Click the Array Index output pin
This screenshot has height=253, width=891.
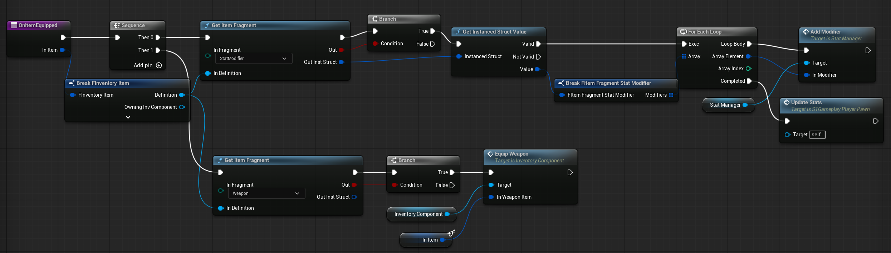coord(748,69)
